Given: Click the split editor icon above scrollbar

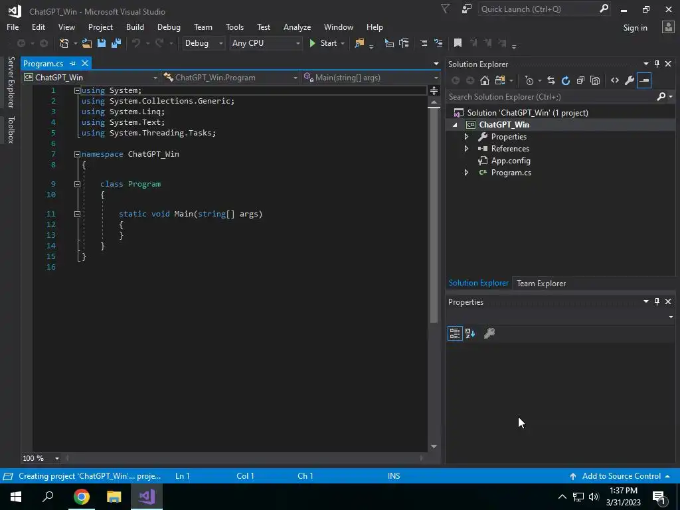Looking at the screenshot, I should (x=434, y=90).
